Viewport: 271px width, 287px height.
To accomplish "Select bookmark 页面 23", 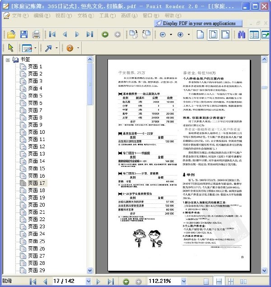I will 37,226.
